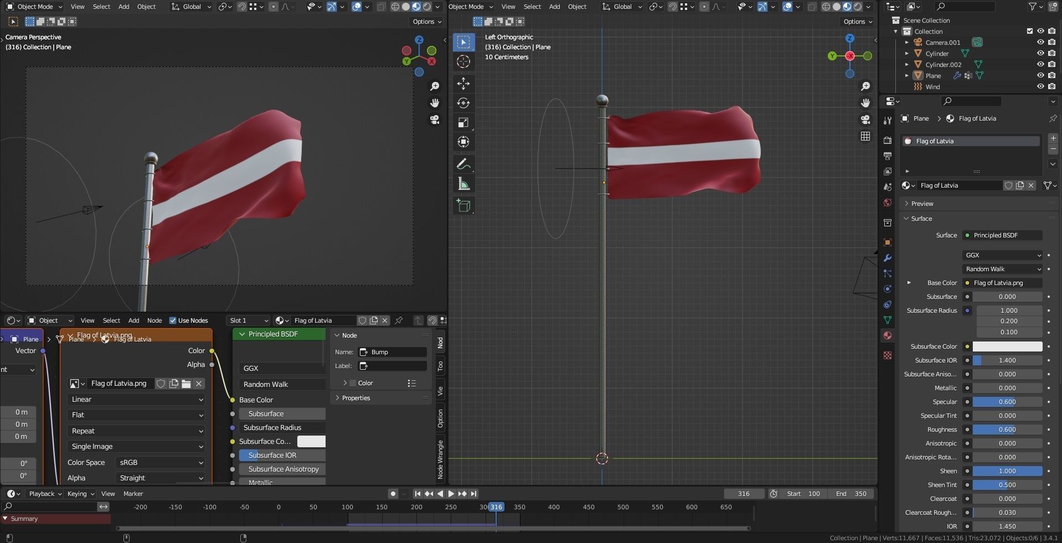The height and width of the screenshot is (543, 1062).
Task: Activate Select Box tool in right viewport
Action: pos(463,42)
